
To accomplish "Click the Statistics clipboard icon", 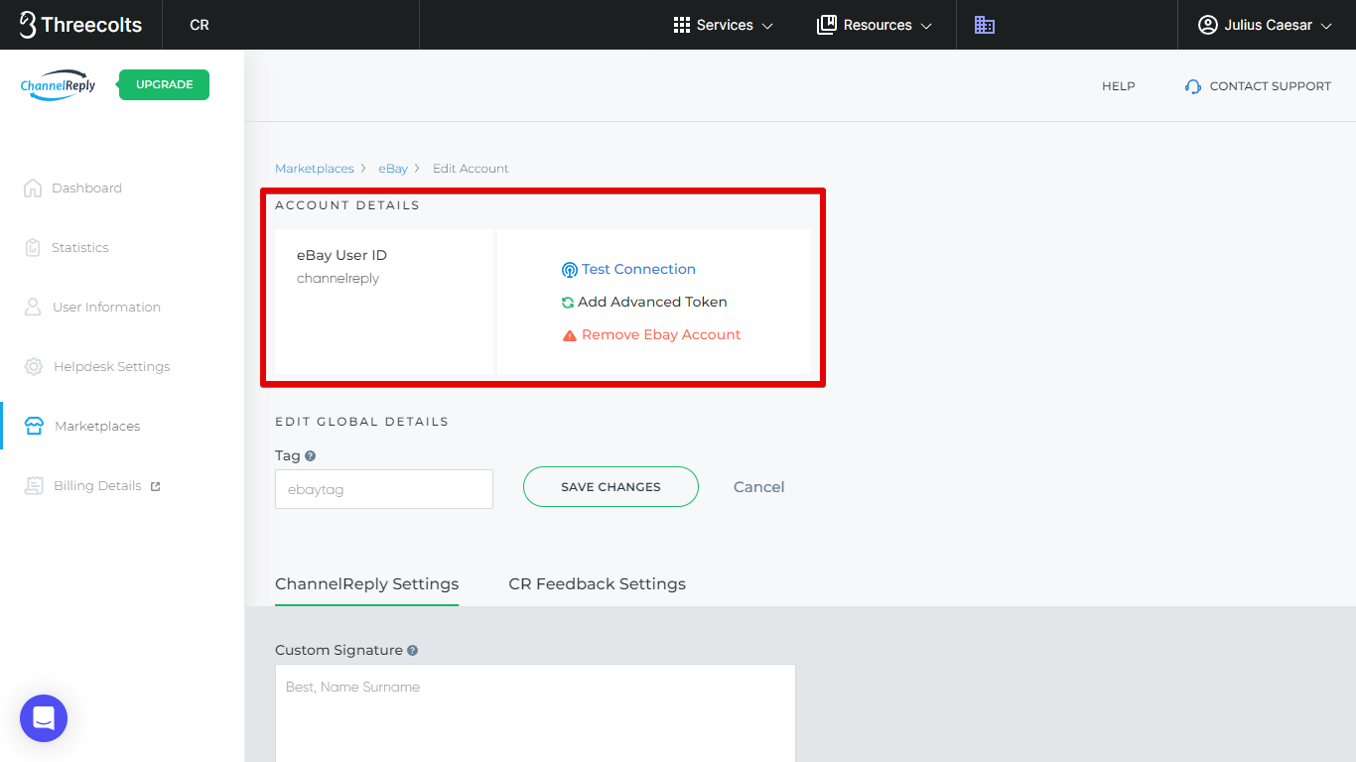I will 33,247.
